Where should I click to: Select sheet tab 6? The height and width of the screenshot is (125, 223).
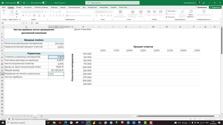(31, 116)
